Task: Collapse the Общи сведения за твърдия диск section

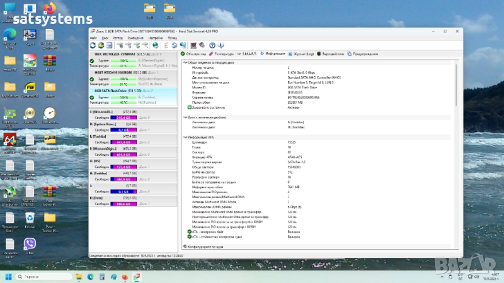Action: pos(185,62)
